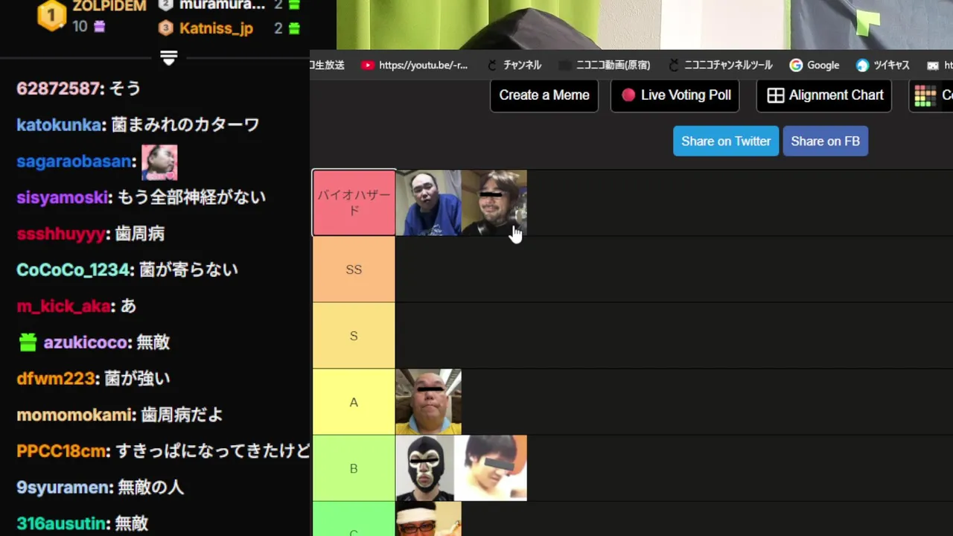Click the red dot in Live Voting Poll
This screenshot has width=953, height=536.
point(628,95)
